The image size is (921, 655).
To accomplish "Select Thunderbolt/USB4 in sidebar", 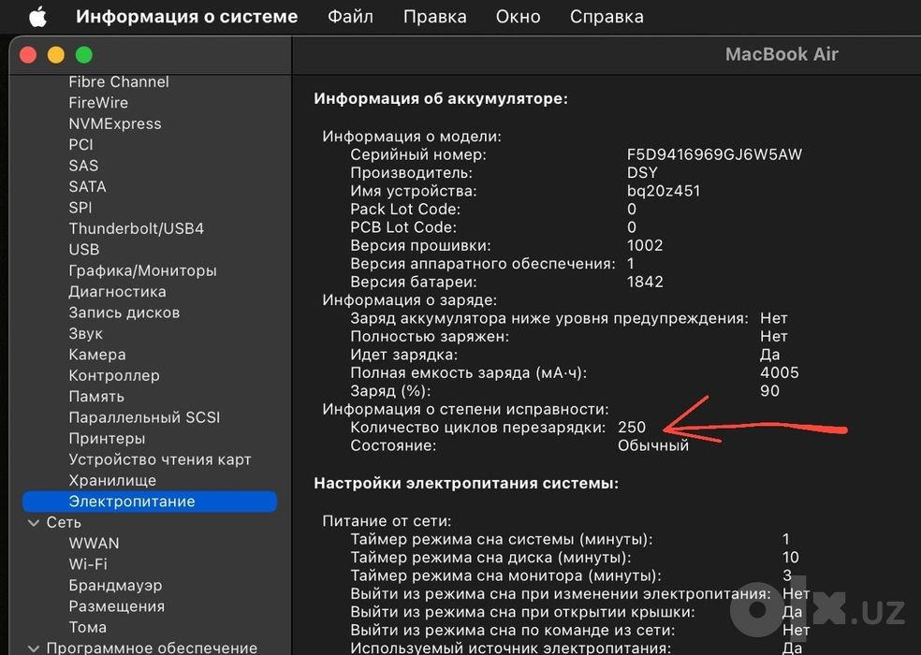I will (x=137, y=228).
